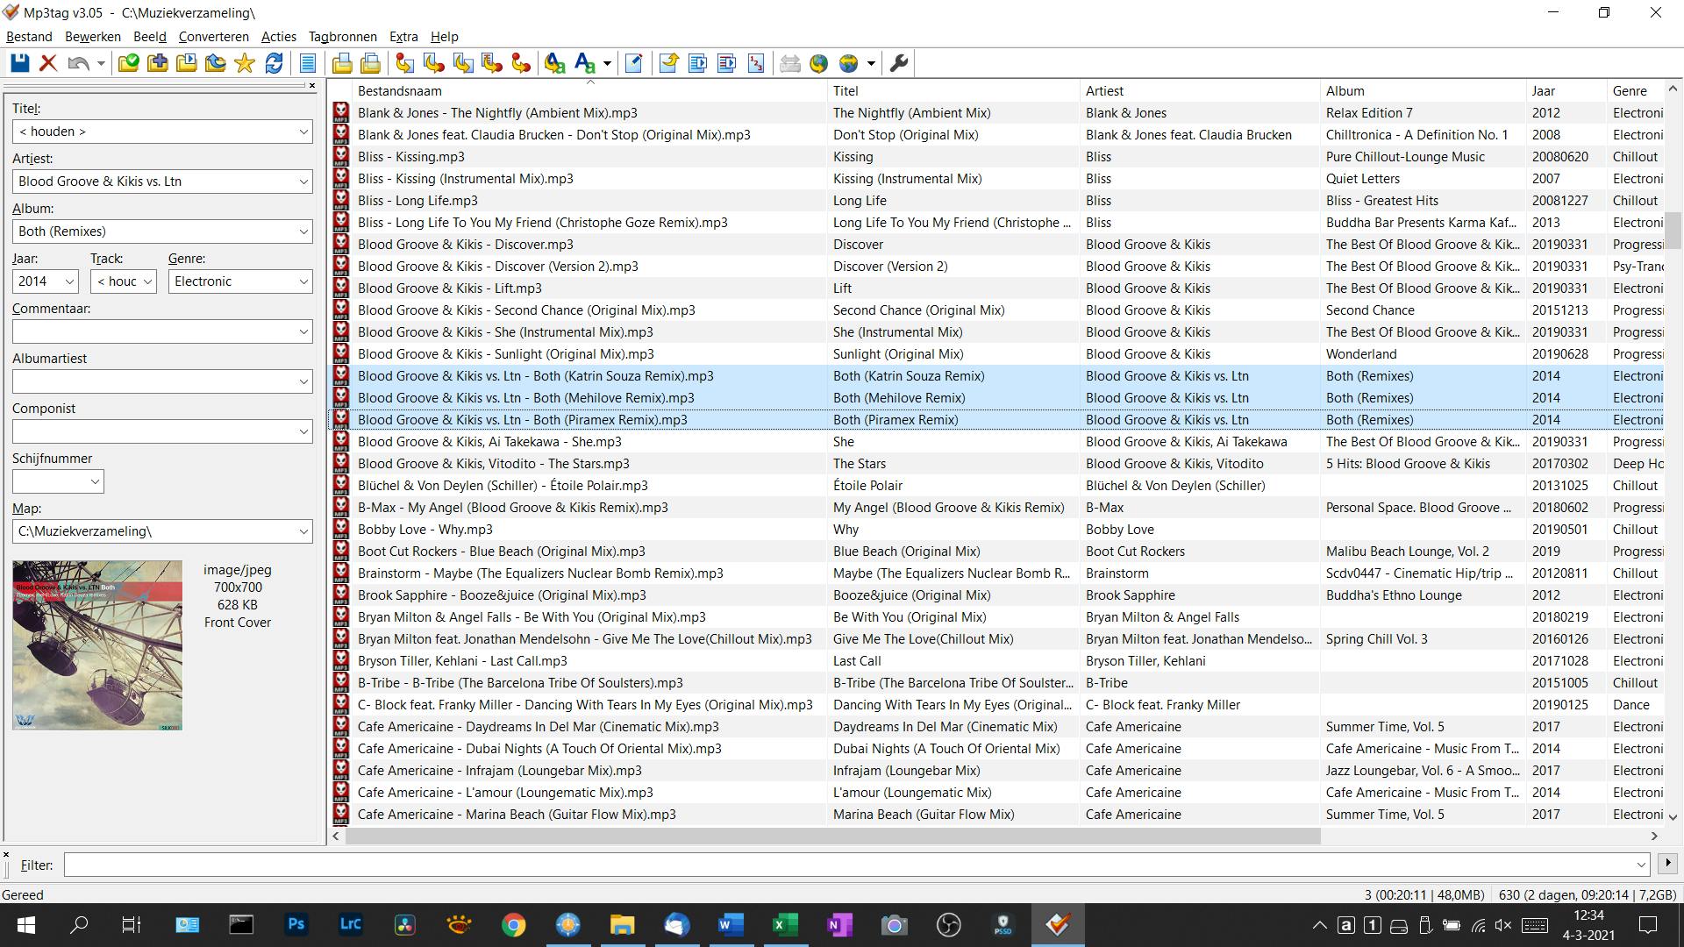Click the Extended Tags edit icon
The height and width of the screenshot is (947, 1684).
coord(634,63)
